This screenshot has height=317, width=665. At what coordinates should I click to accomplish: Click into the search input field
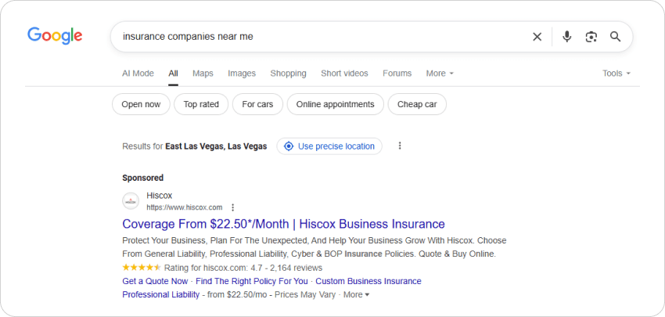tap(313, 37)
